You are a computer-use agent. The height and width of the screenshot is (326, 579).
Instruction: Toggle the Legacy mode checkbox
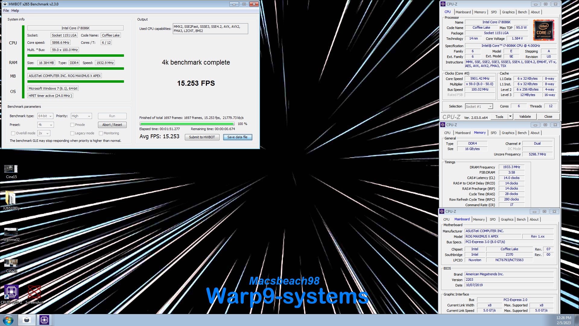(x=72, y=133)
